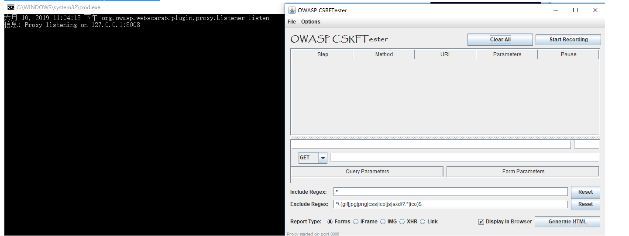Viewport: 629px width, 236px height.
Task: Click the small field right of wide field
Action: [x=587, y=145]
